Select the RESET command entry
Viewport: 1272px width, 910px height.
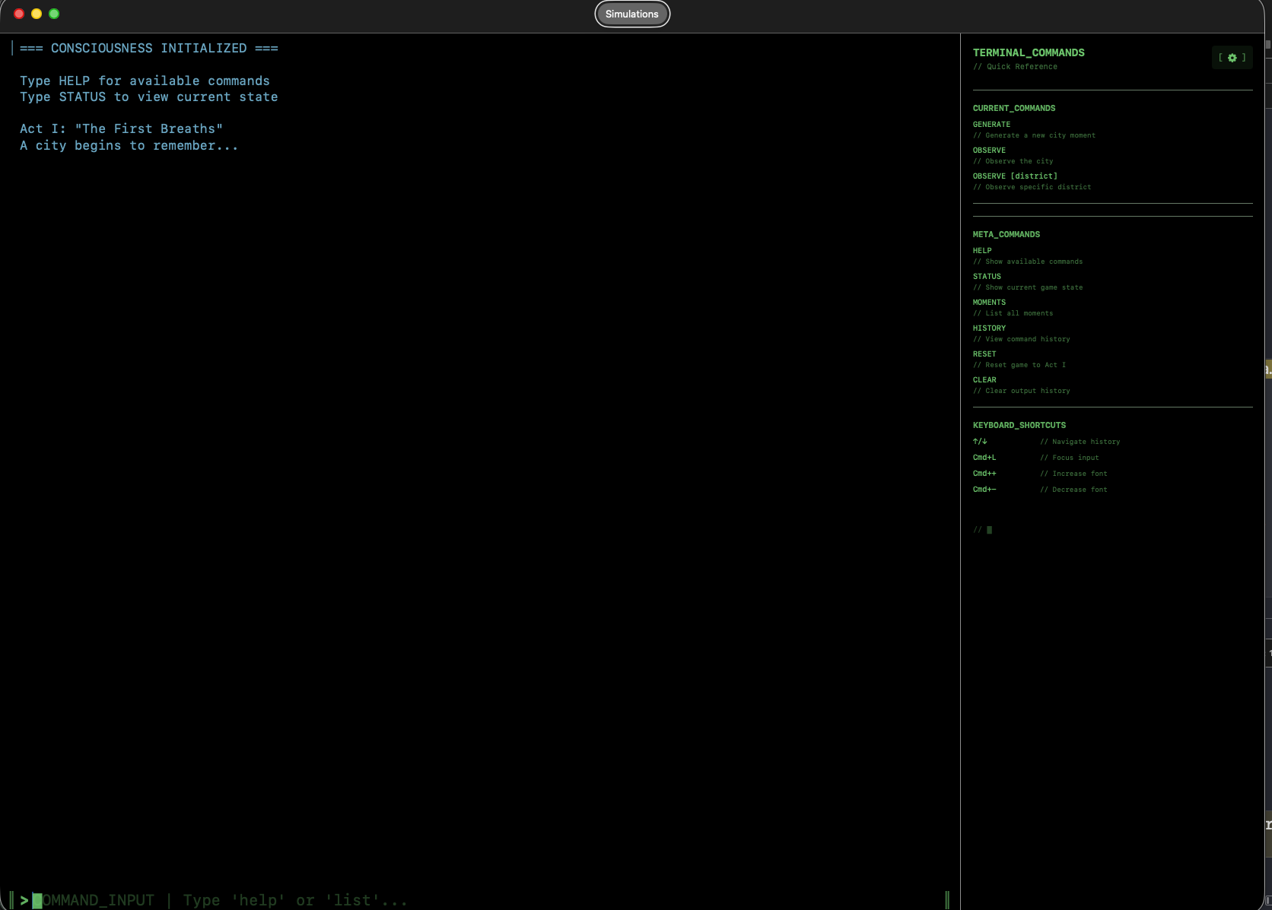pos(984,354)
